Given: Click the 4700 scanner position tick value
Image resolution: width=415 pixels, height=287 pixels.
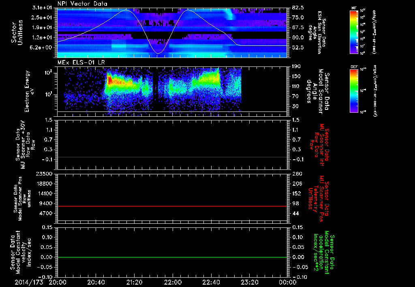Looking at the screenshot, I should pos(45,213).
